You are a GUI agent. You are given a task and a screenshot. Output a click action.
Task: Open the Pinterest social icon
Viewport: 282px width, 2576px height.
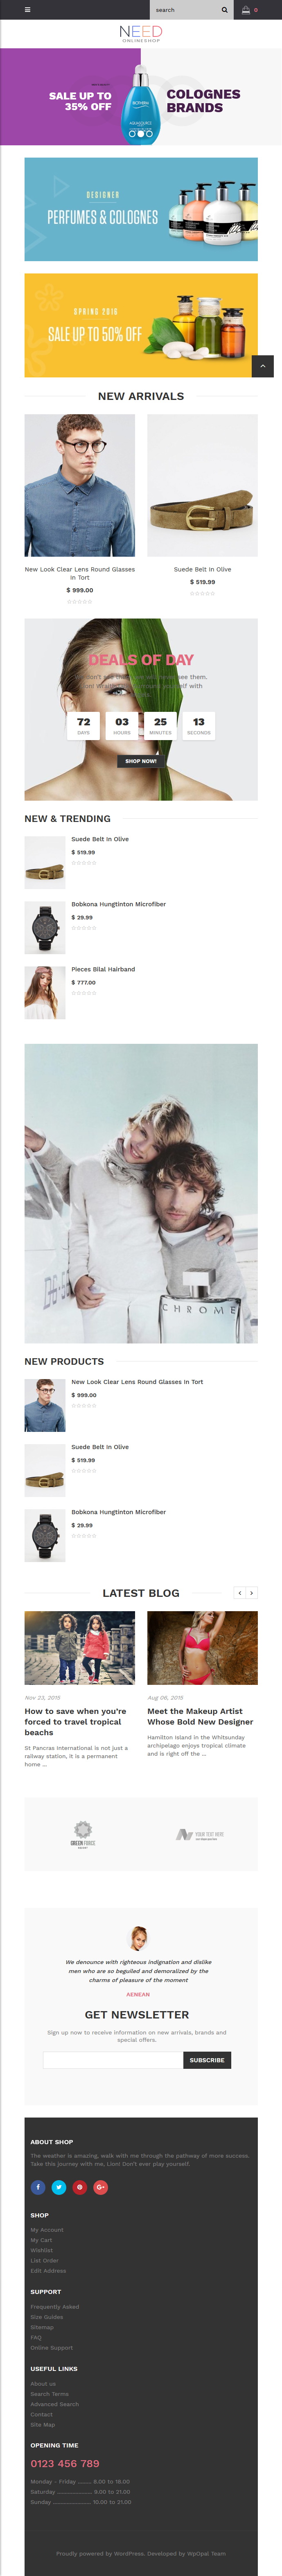tap(80, 2187)
